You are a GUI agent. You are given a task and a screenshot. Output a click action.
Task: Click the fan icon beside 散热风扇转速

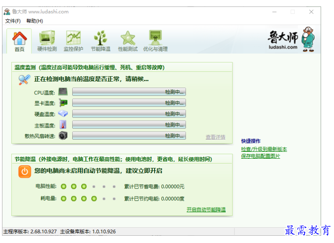click(x=63, y=136)
